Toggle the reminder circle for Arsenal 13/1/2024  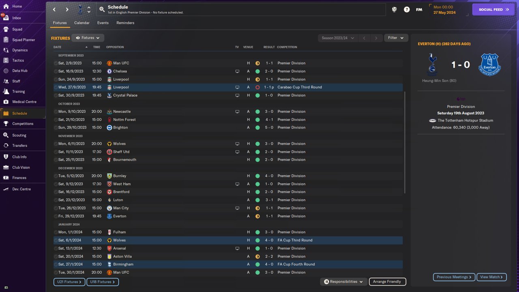(56, 248)
